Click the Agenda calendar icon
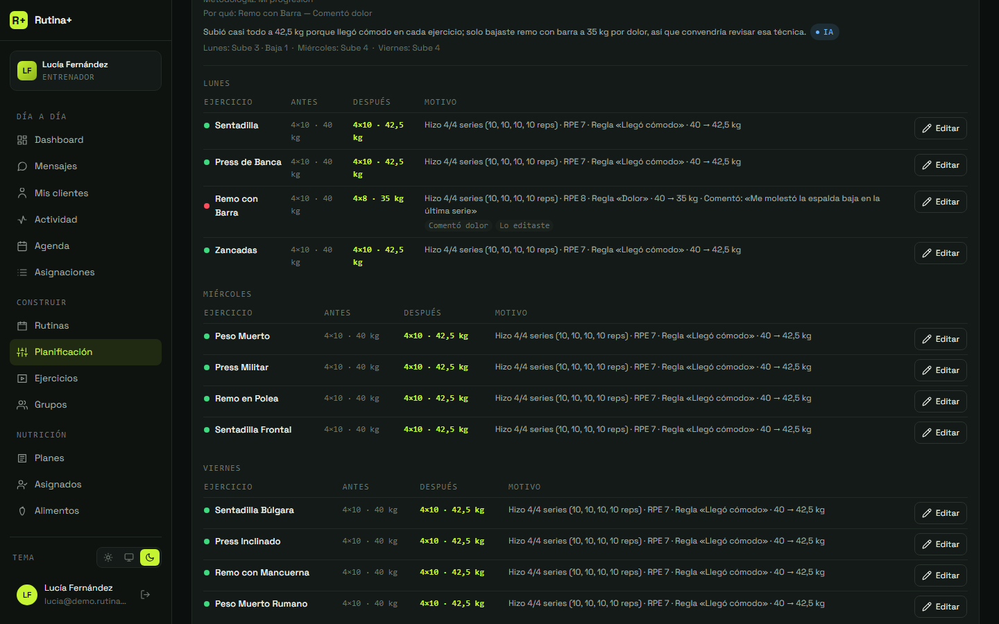 point(22,246)
